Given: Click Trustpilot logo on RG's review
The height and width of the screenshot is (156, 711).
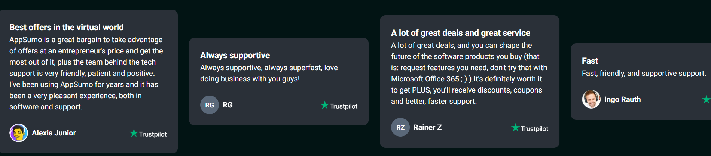Looking at the screenshot, I should pyautogui.click(x=339, y=106).
